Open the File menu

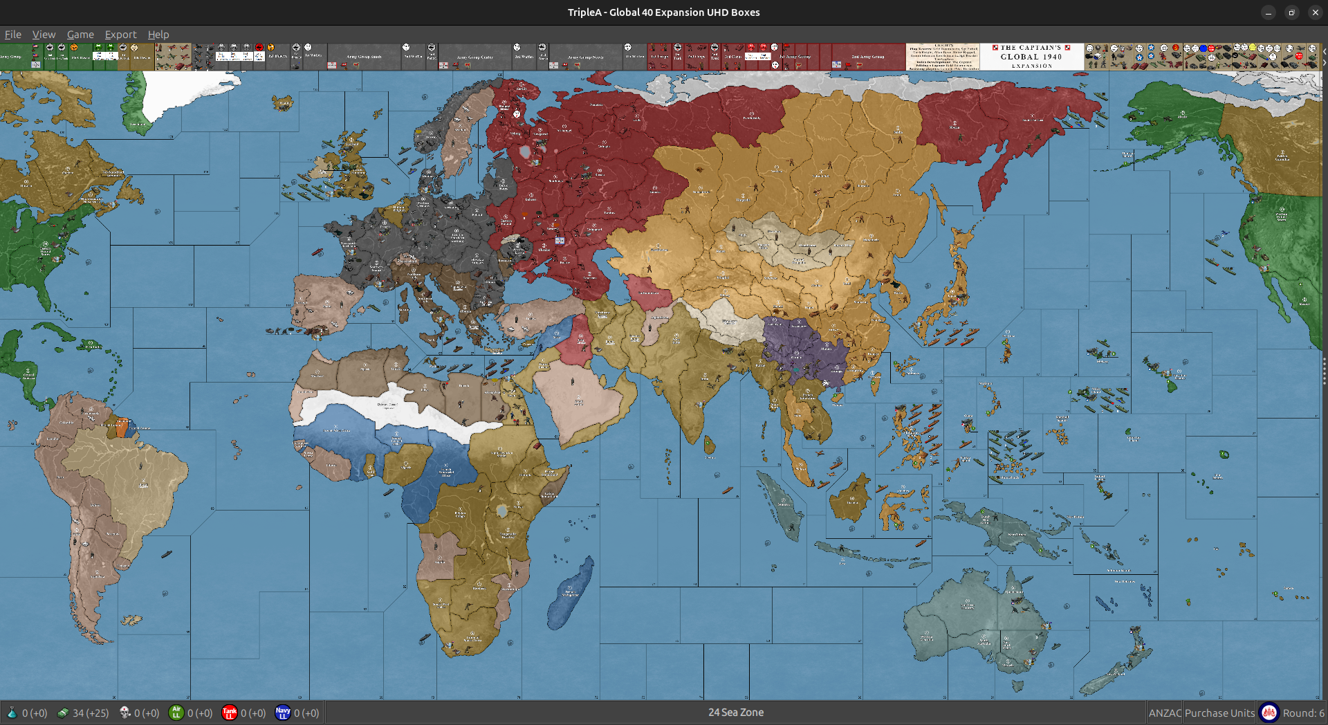coord(13,35)
